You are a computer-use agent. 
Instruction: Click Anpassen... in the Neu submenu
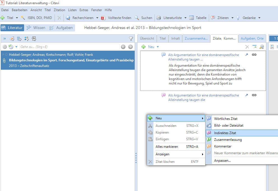242,161
